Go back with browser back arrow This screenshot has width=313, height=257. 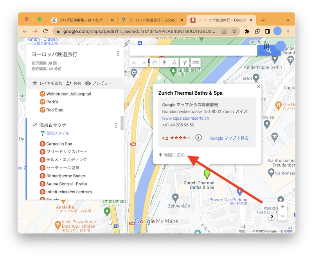[x=25, y=31]
